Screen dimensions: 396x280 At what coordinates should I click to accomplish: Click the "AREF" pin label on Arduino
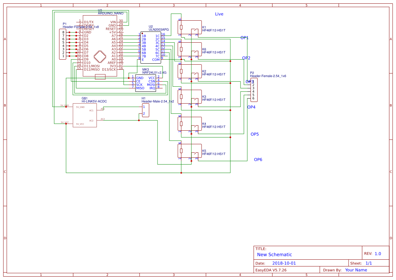pyautogui.click(x=112, y=63)
